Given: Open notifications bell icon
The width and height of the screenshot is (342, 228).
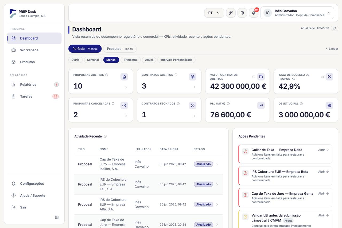Looking at the screenshot, I should point(254,13).
